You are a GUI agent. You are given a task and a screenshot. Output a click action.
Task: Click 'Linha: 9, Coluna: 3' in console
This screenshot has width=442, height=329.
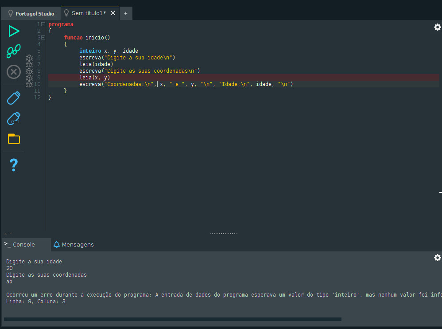tap(36, 302)
